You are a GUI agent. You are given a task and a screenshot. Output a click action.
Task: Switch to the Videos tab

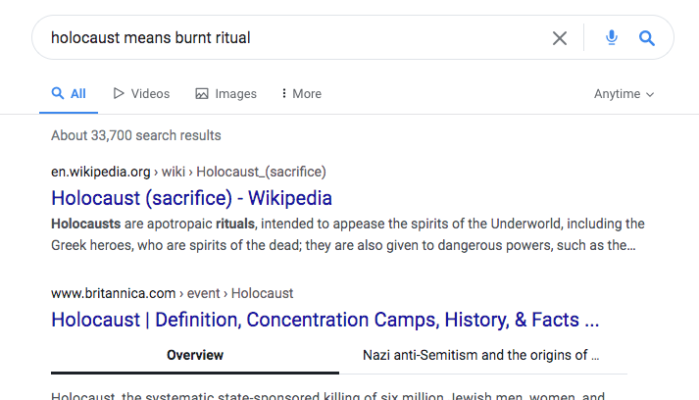pyautogui.click(x=141, y=94)
